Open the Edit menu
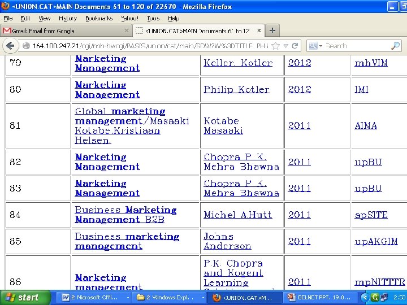Screen dimensions: 407x305 pos(25,19)
